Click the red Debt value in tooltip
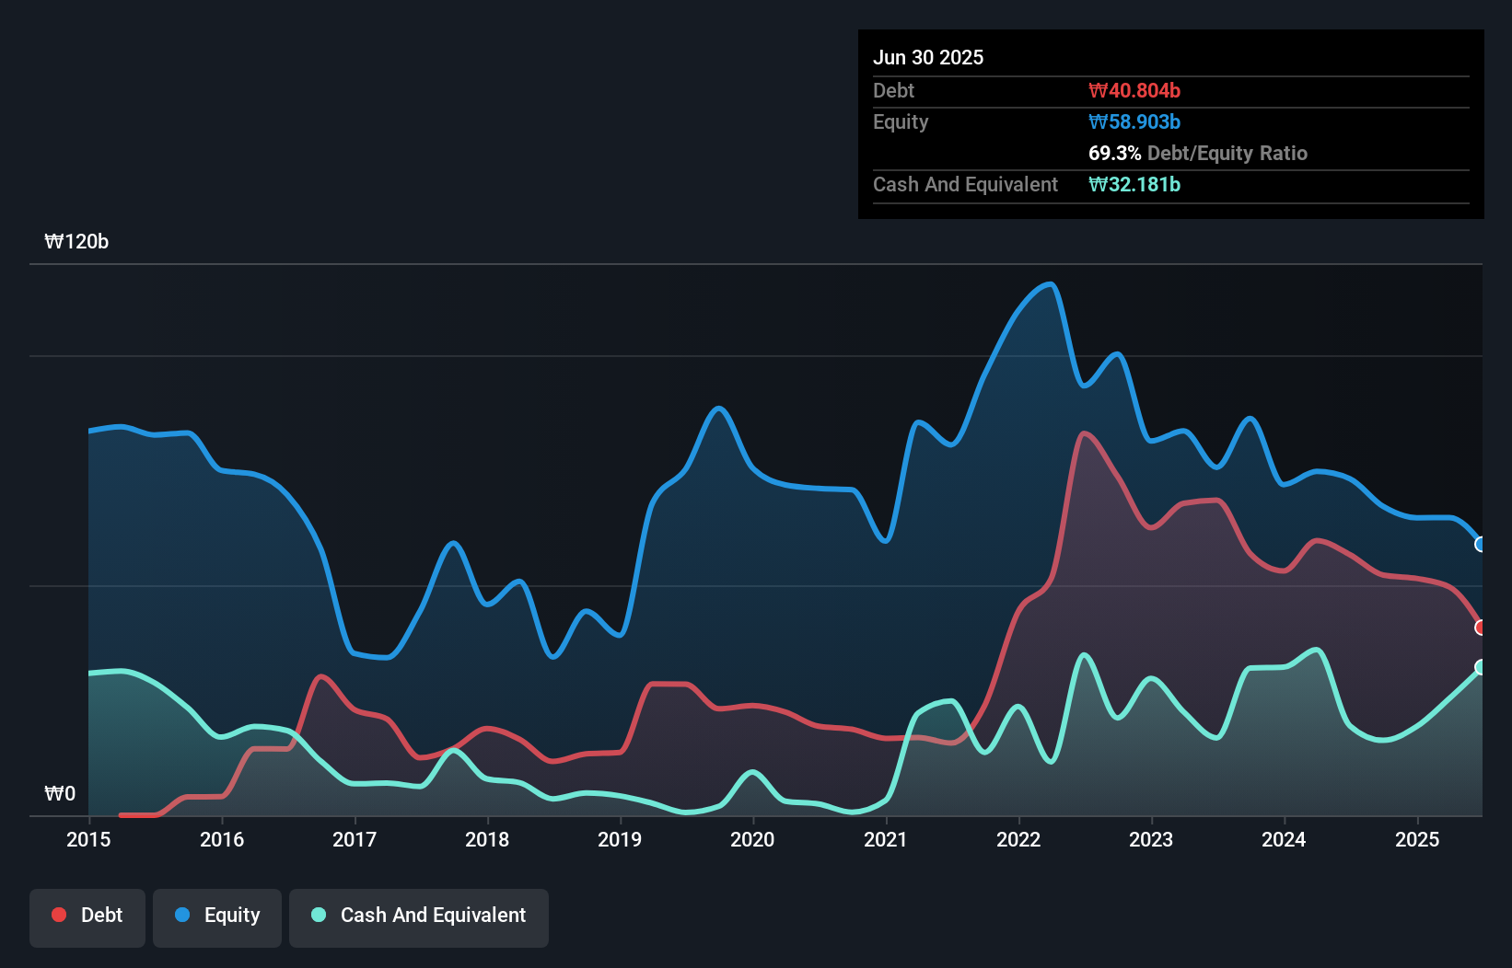Screen dimensions: 1512x968 pos(1135,90)
